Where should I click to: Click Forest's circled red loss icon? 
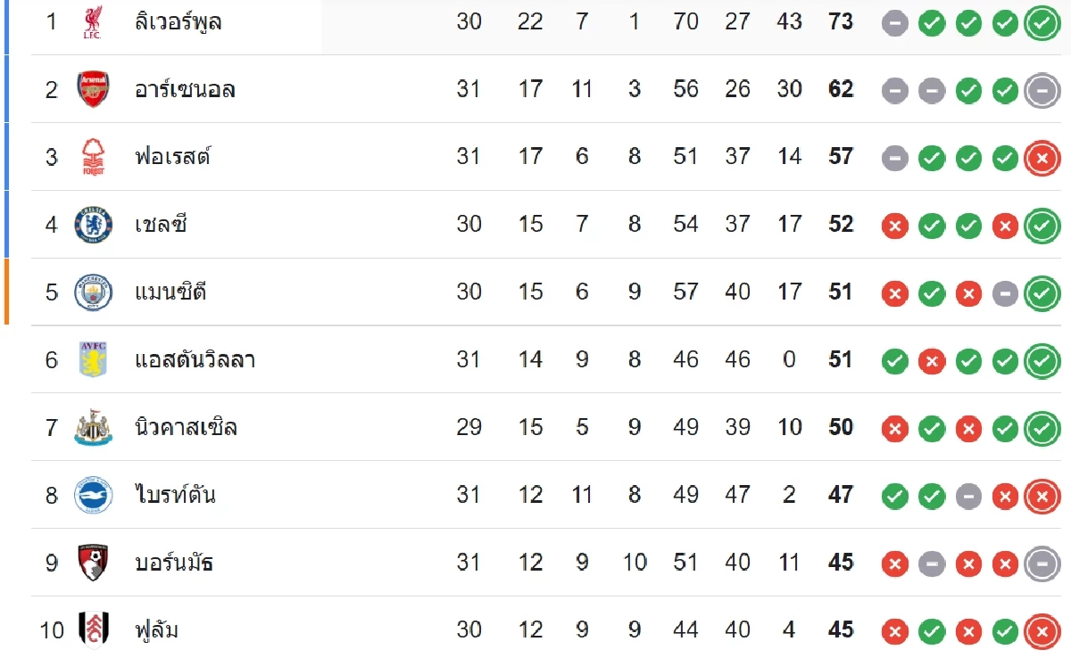point(1042,159)
